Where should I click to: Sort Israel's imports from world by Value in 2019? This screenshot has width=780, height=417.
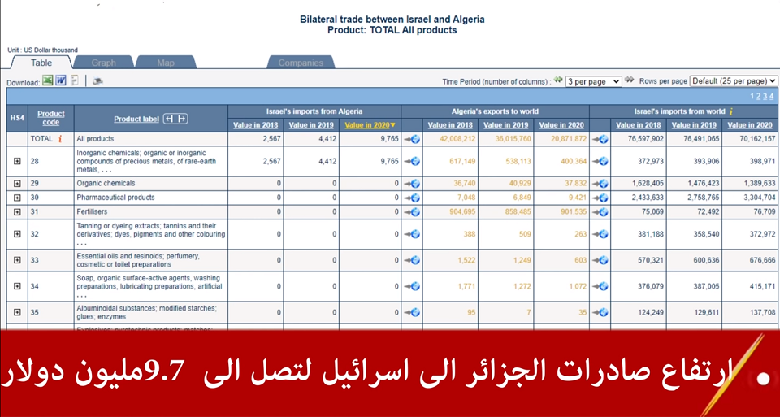[x=694, y=125]
